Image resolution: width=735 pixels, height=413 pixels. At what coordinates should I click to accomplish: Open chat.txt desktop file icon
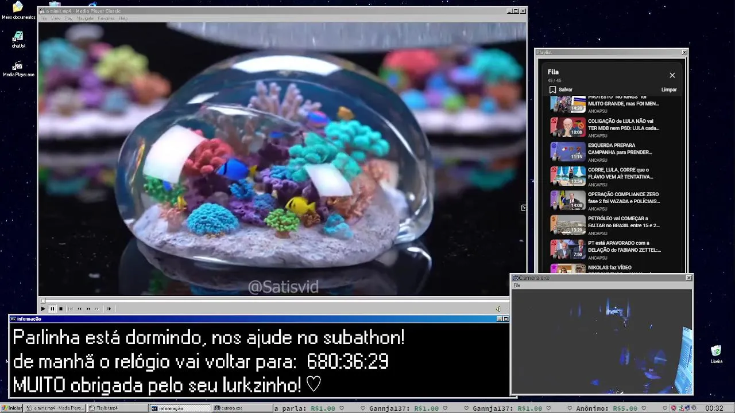pyautogui.click(x=18, y=39)
